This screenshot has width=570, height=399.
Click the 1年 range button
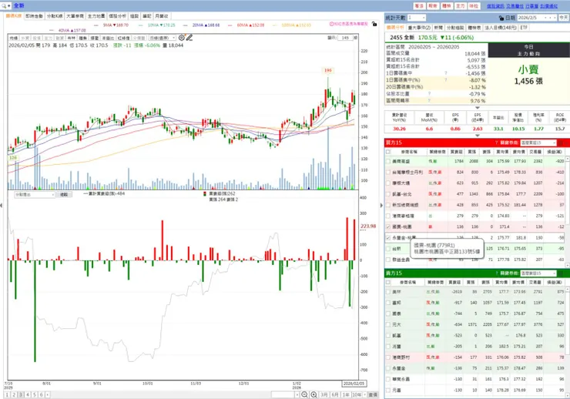pos(346,394)
